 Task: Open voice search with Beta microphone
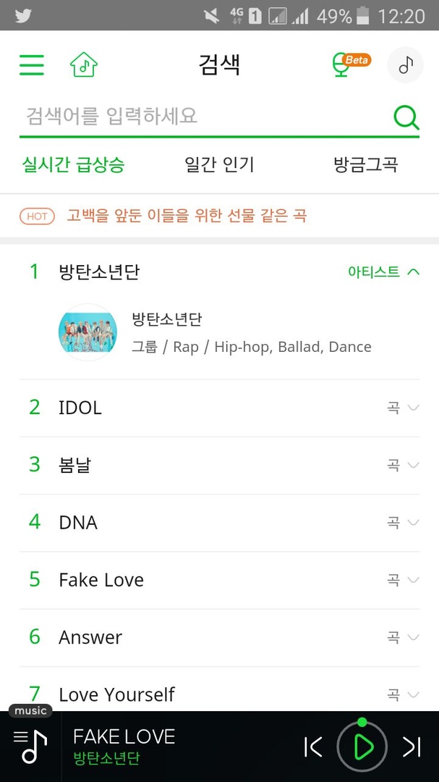tap(341, 65)
